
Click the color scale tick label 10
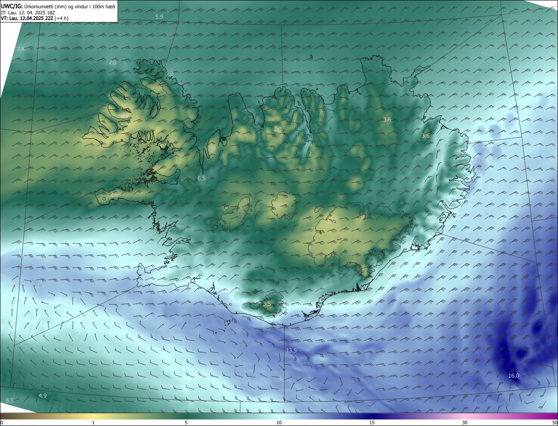[x=279, y=423]
